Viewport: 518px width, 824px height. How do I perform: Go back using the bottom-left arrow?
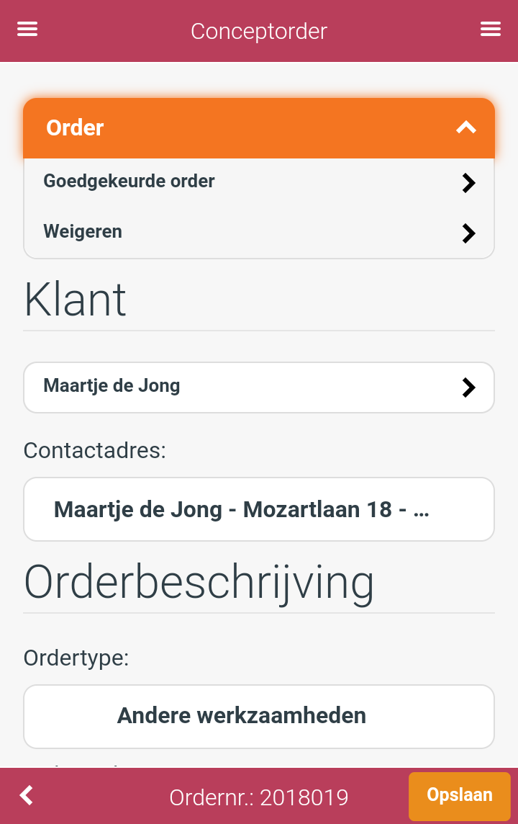(x=27, y=795)
